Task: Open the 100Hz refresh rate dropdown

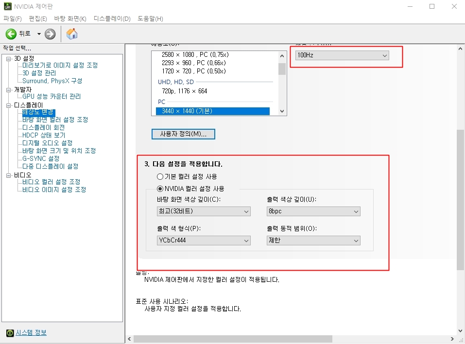Action: pos(342,55)
